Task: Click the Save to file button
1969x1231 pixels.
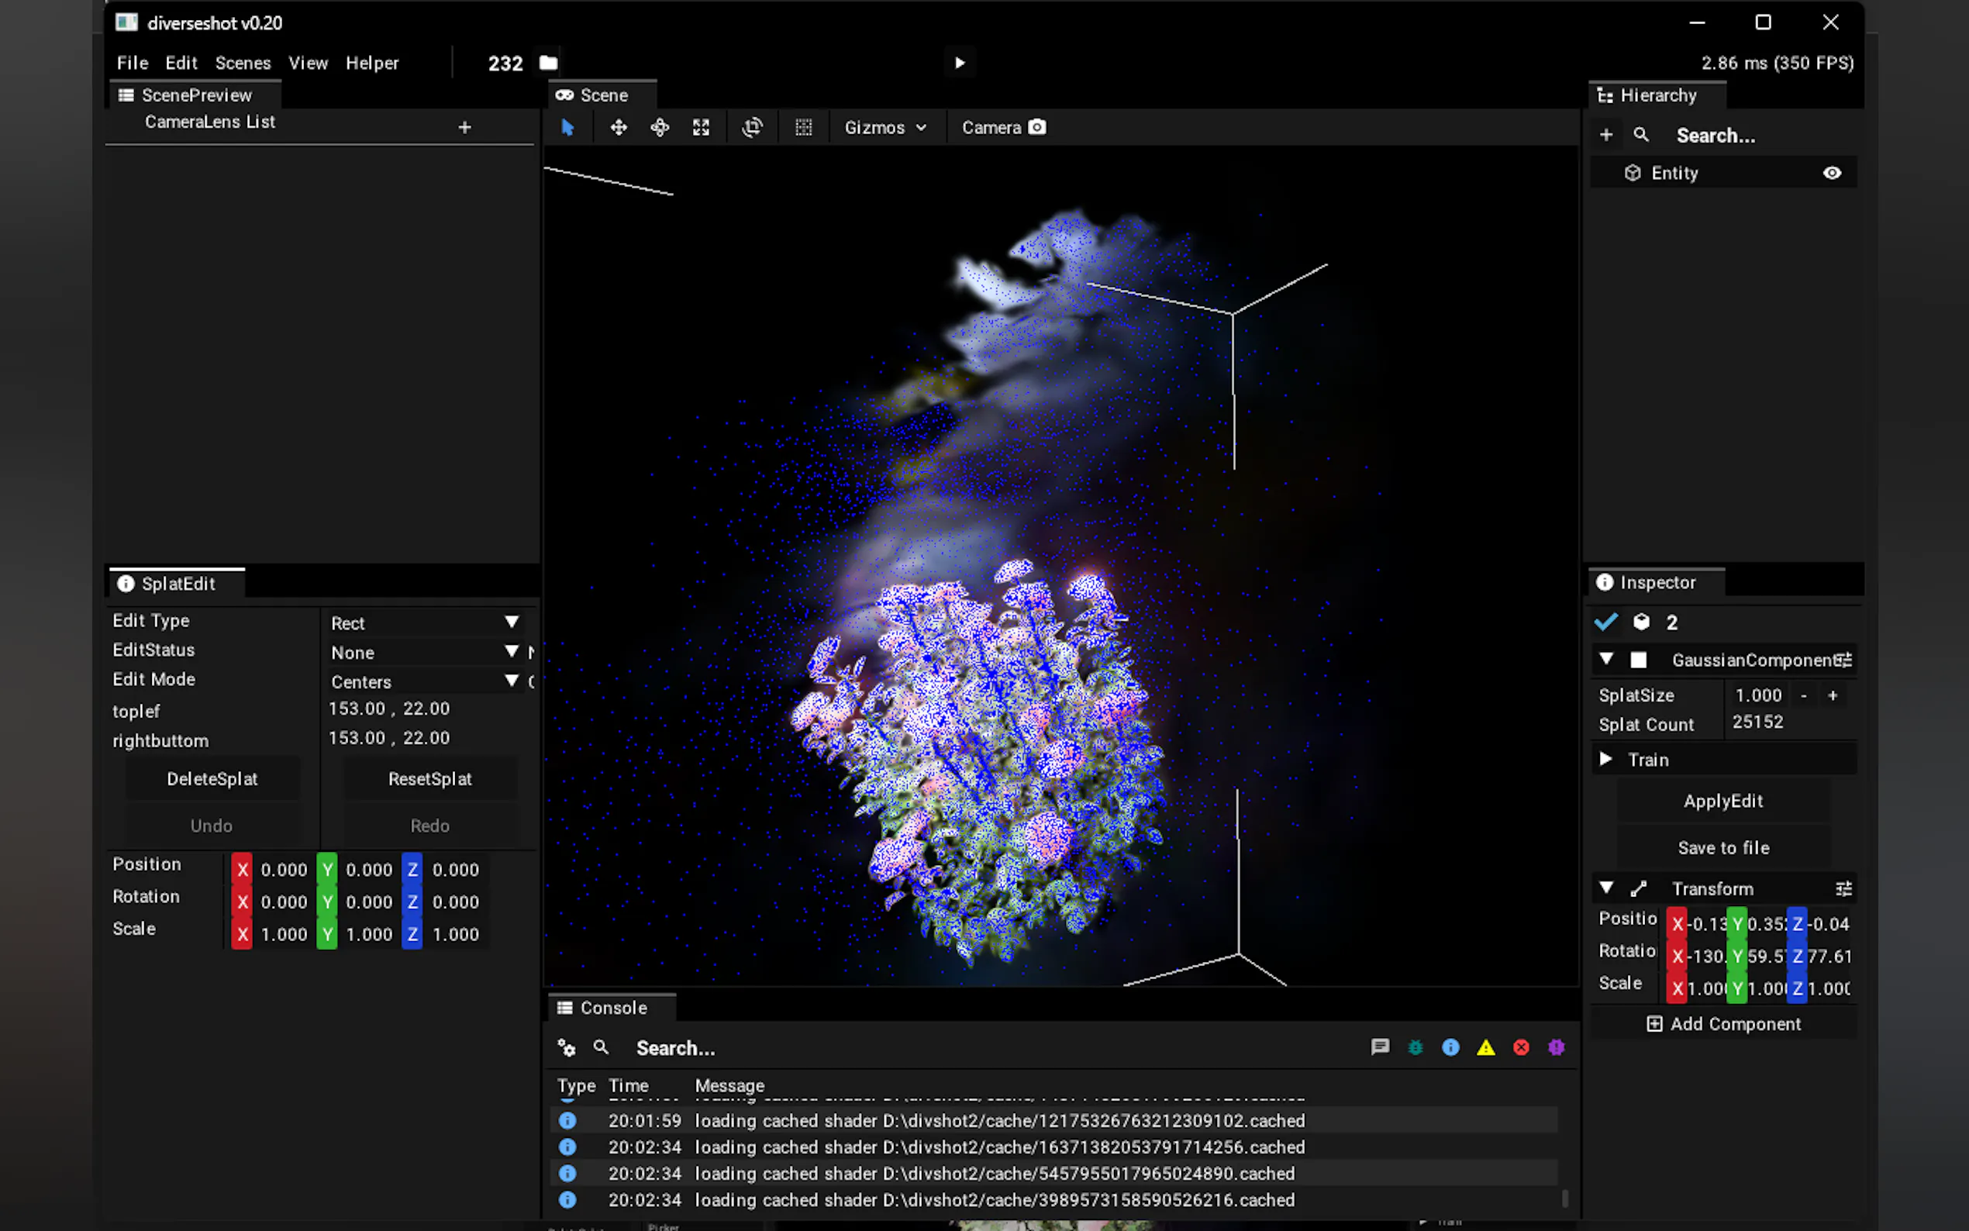Action: (x=1722, y=847)
